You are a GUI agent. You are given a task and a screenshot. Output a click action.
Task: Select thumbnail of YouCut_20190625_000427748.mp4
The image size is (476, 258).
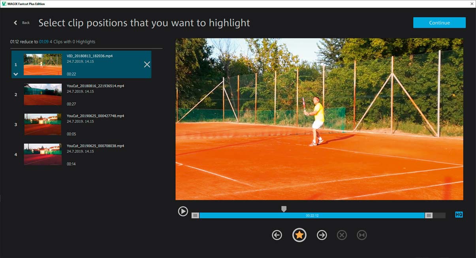pyautogui.click(x=43, y=124)
